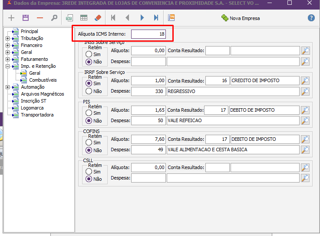Open Geral under Imp. e Retenção
The image size is (320, 236).
pyautogui.click(x=35, y=73)
